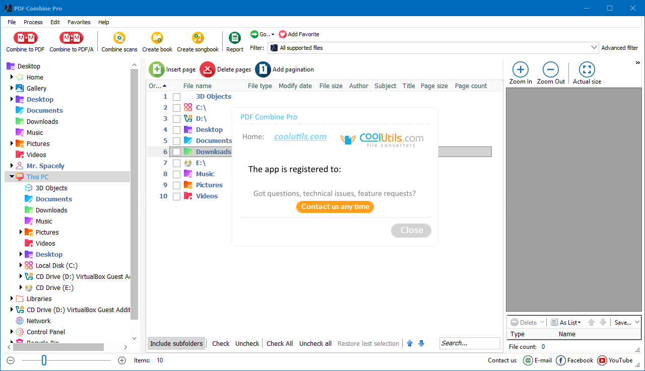Move selection down with blue down arrow
Viewport: 645px width, 371px height.
[x=421, y=343]
